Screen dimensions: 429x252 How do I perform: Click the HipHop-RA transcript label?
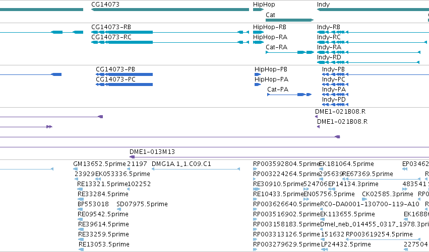pos(270,37)
